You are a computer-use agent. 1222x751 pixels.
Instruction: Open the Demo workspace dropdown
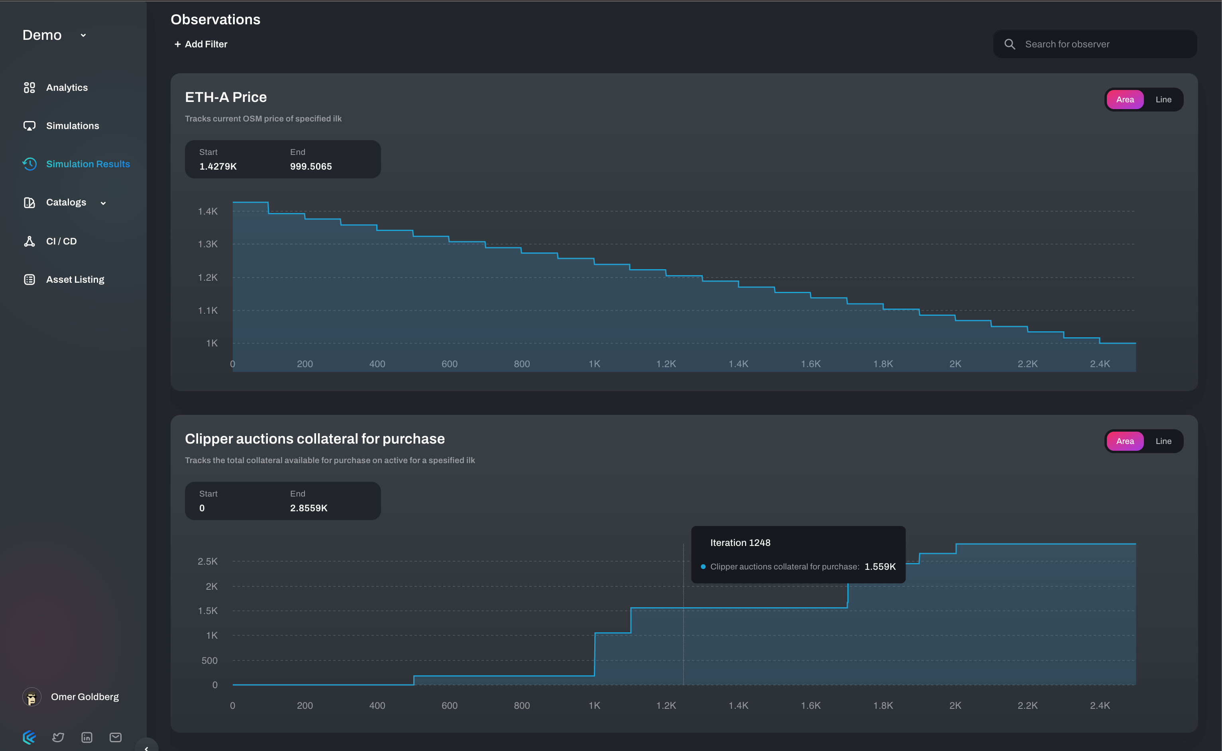[83, 35]
